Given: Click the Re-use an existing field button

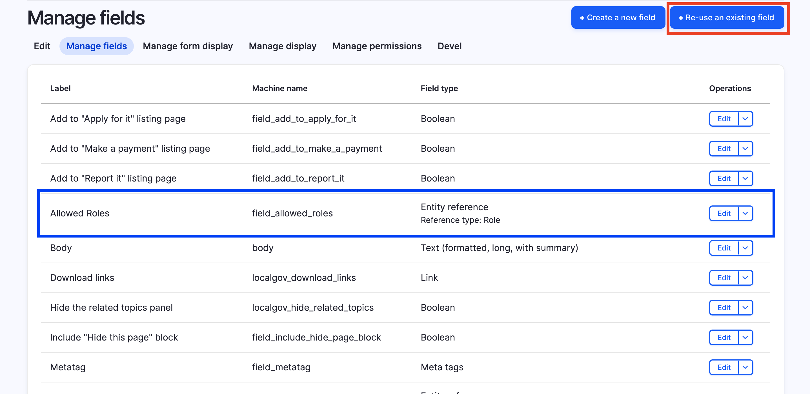Looking at the screenshot, I should click(727, 17).
